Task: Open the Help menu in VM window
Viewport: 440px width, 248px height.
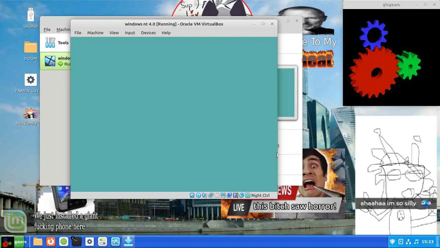Action: (x=166, y=33)
